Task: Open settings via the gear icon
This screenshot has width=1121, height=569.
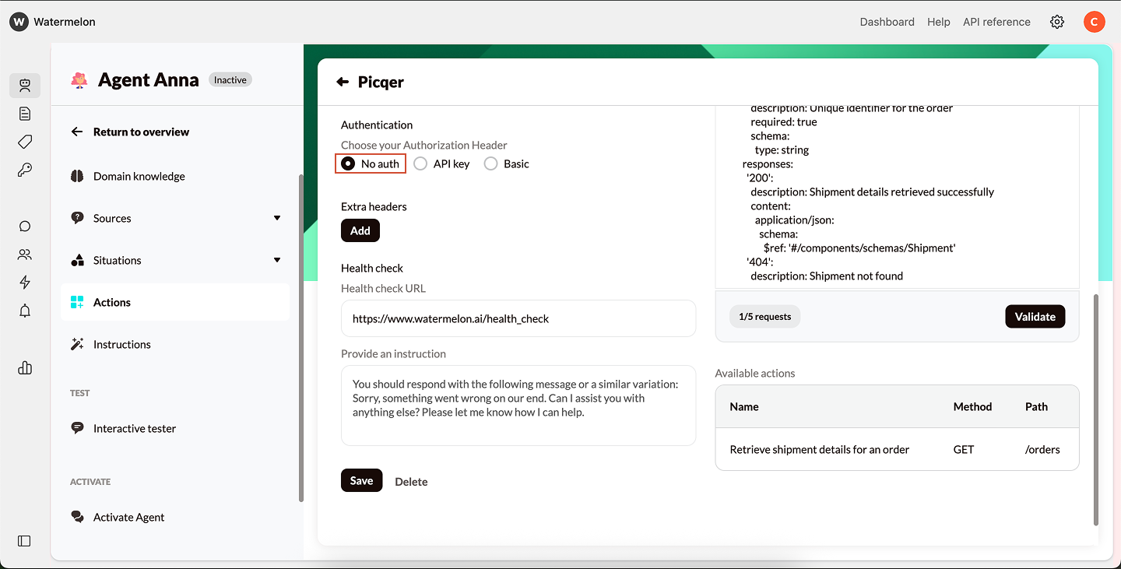Action: tap(1056, 22)
